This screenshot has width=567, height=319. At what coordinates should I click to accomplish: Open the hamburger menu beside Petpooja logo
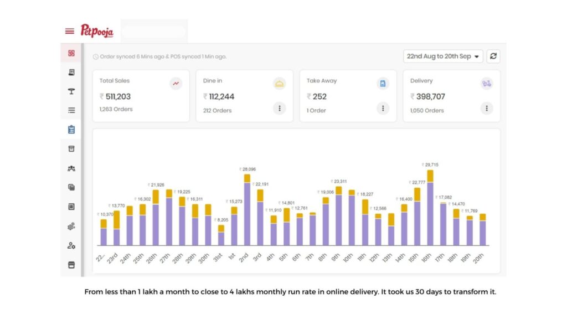pyautogui.click(x=70, y=31)
